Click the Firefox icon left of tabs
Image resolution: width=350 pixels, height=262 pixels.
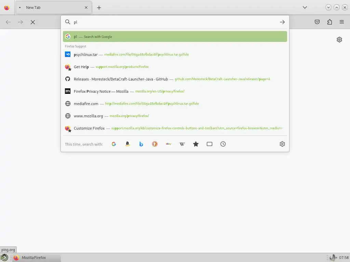point(7,8)
